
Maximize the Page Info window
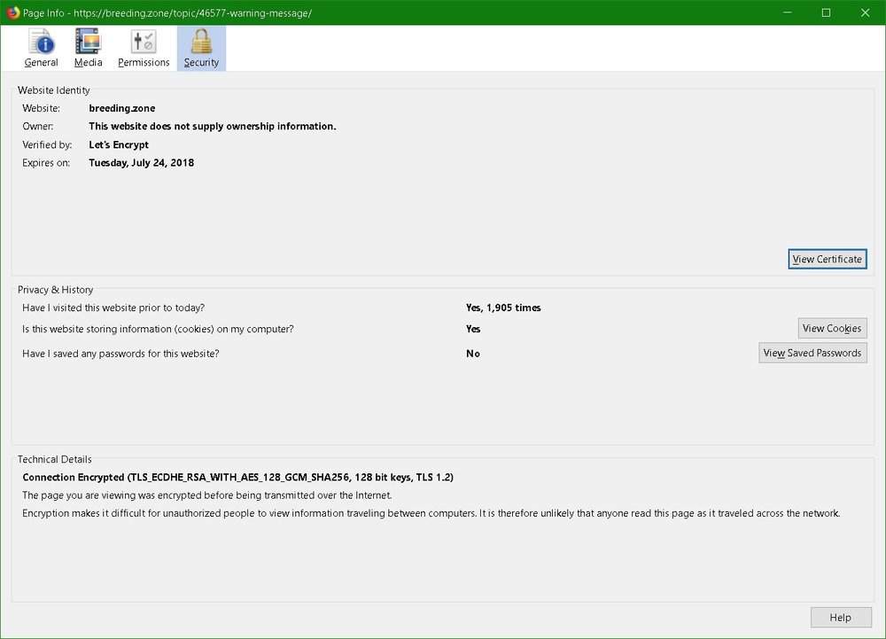point(826,12)
